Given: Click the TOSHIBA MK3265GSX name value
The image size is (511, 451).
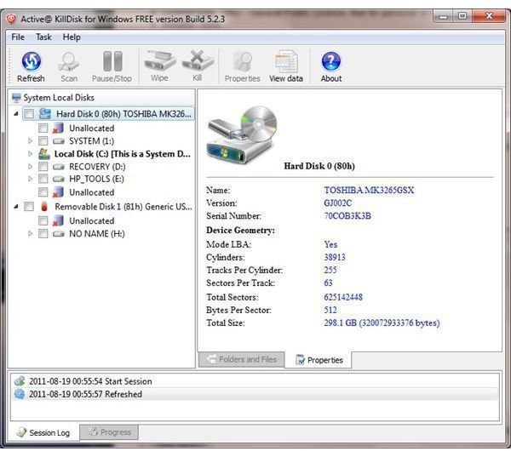Looking at the screenshot, I should (369, 190).
